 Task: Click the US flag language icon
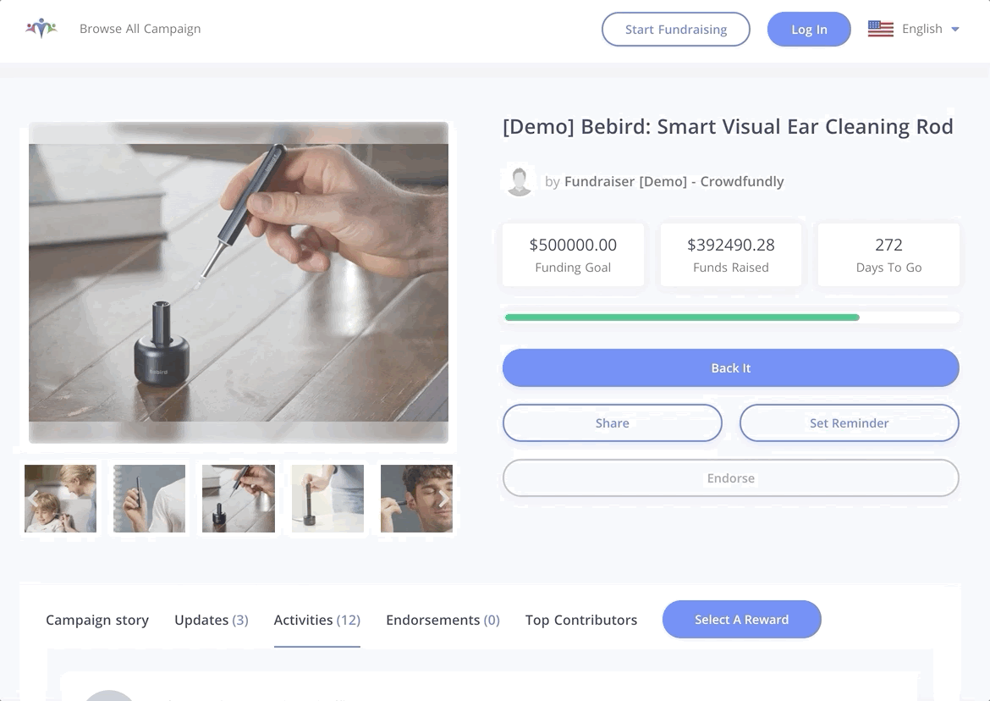(880, 29)
